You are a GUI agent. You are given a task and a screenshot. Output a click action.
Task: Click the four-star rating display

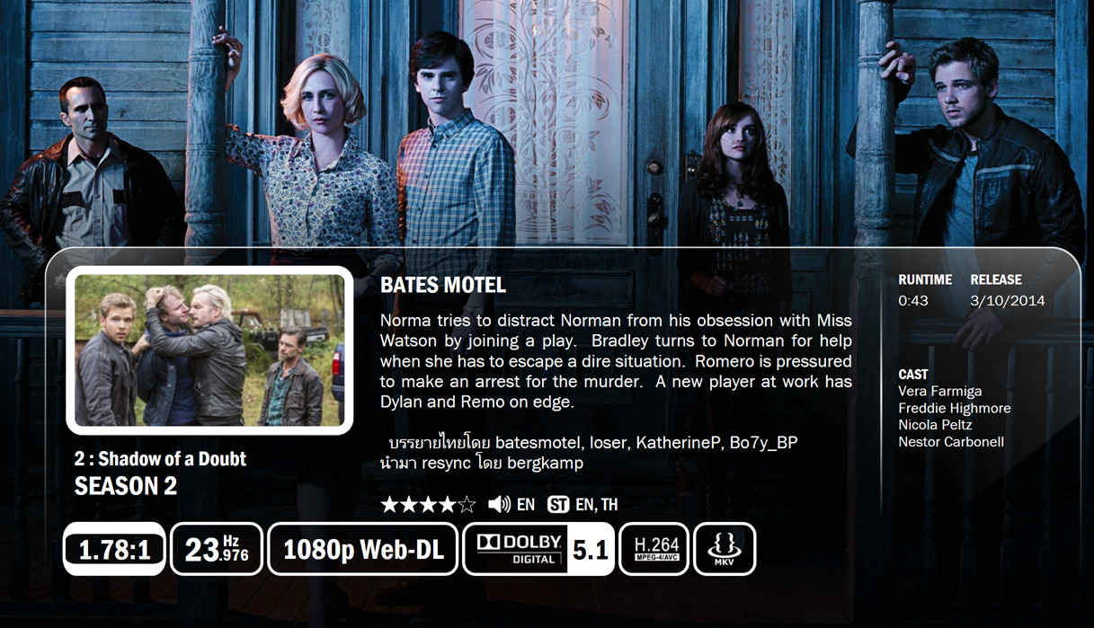point(428,504)
